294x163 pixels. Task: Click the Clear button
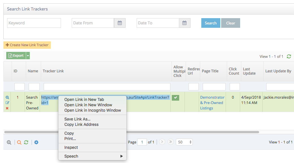point(230,23)
